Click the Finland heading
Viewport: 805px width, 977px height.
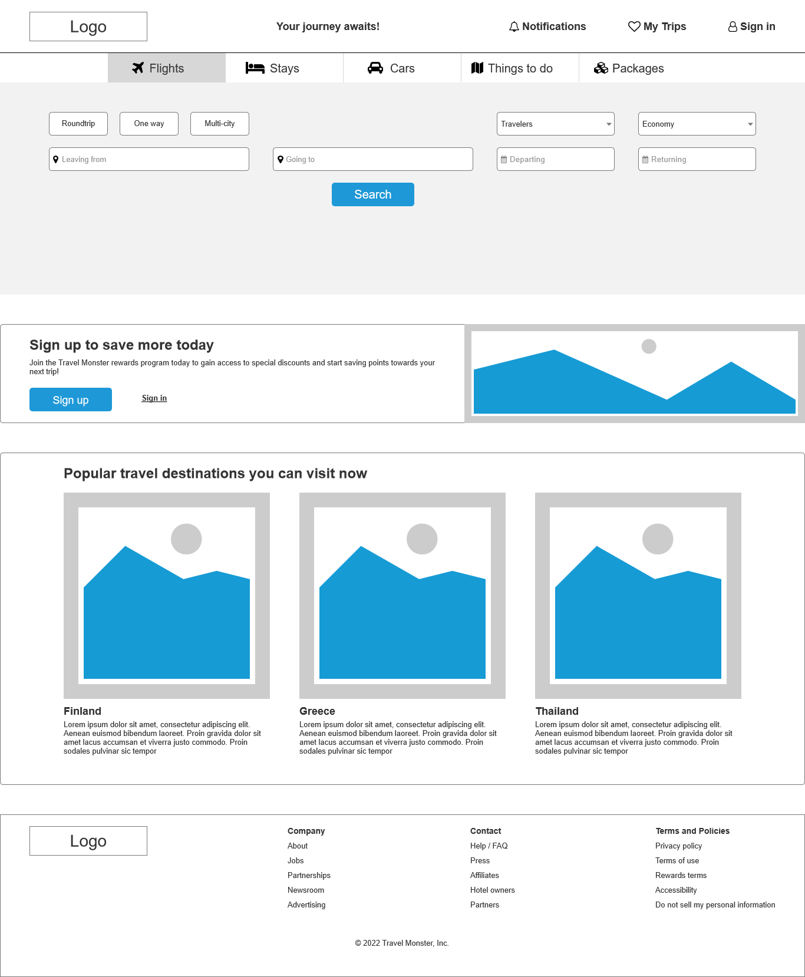[x=83, y=711]
